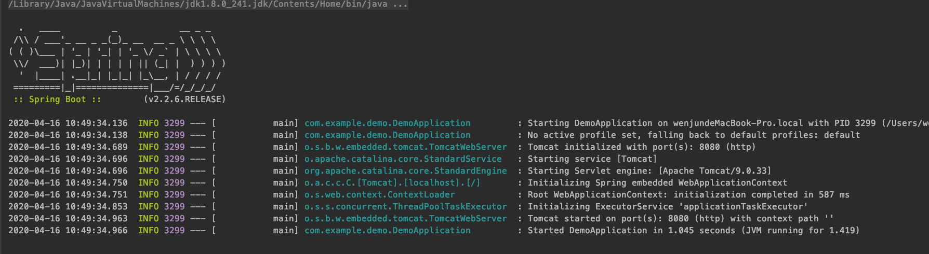Click timestamp '2020-04-16 10:49:34.963'

click(x=68, y=218)
